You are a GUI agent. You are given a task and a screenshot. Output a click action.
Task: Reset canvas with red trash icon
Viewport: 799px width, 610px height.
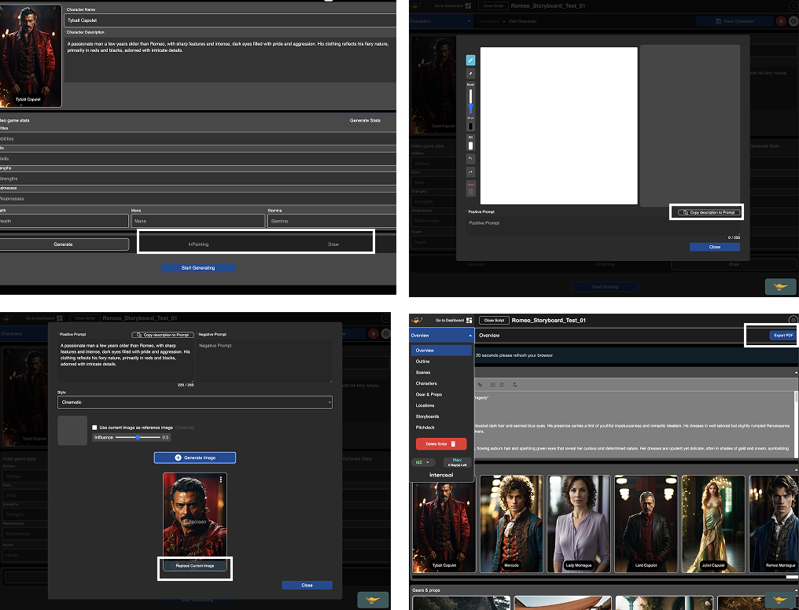coord(471,189)
